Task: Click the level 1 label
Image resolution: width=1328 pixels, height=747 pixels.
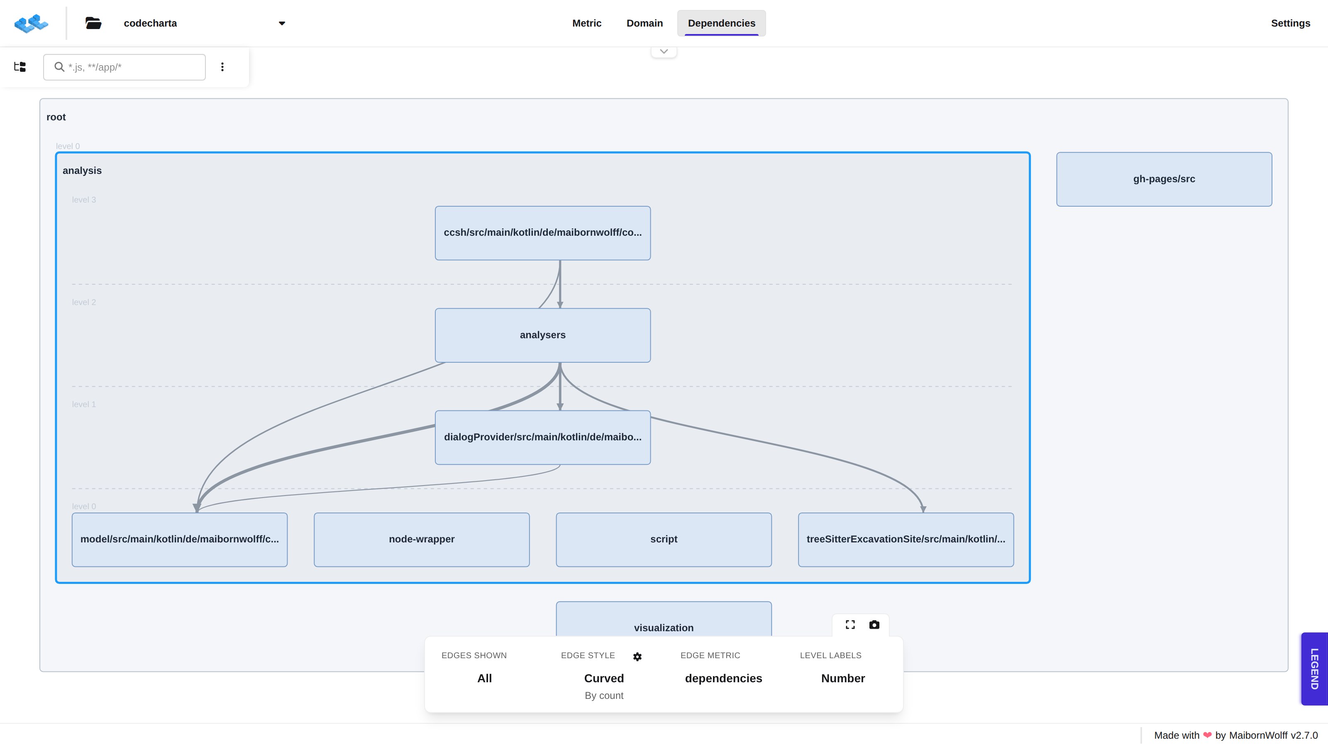Action: point(84,404)
